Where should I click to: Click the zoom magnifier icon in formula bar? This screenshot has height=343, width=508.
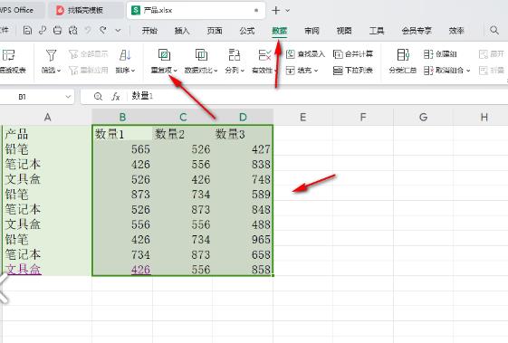98,97
